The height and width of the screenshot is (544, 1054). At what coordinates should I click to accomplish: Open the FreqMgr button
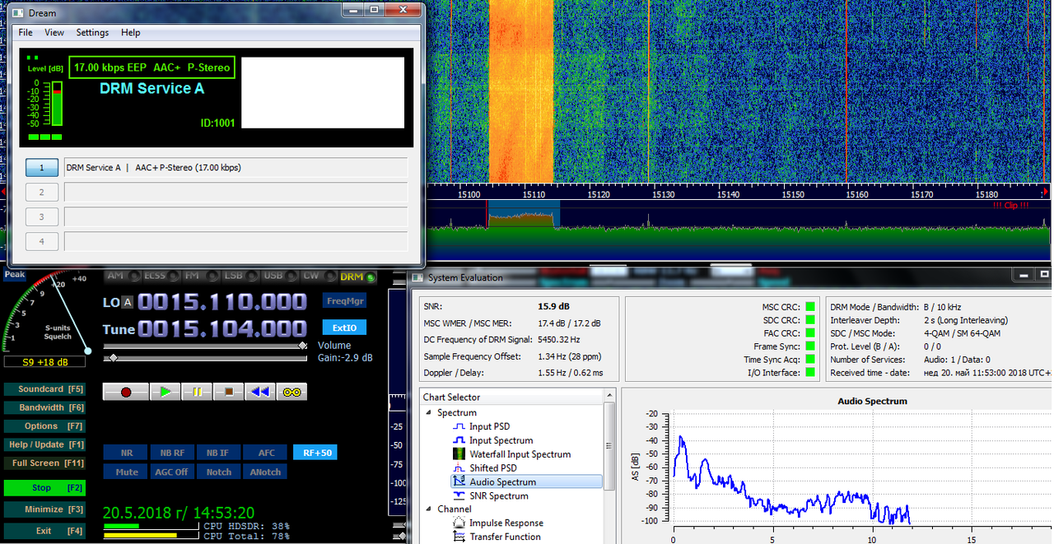tap(344, 301)
